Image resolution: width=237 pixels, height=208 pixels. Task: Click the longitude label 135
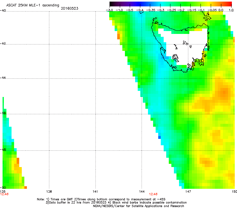click(x=3, y=191)
